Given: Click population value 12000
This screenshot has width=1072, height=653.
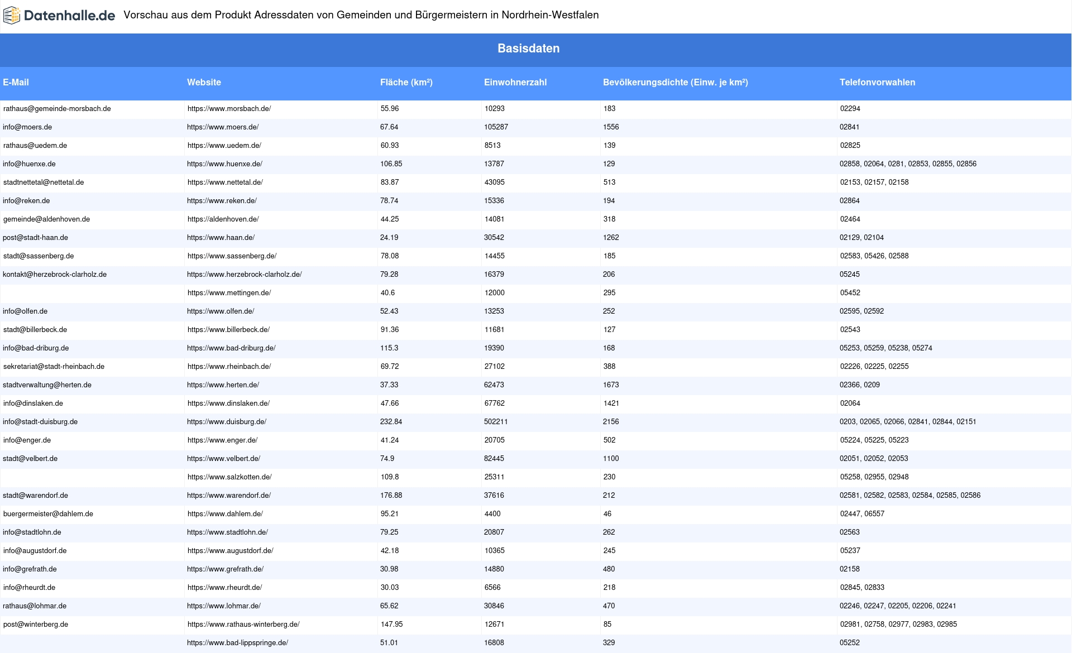Looking at the screenshot, I should click(x=495, y=293).
